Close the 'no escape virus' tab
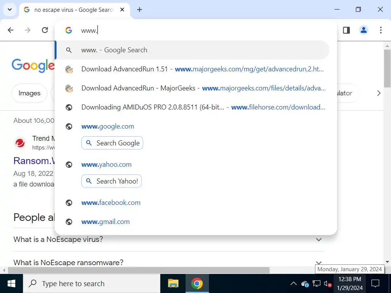The height and width of the screenshot is (293, 391). coord(122,10)
